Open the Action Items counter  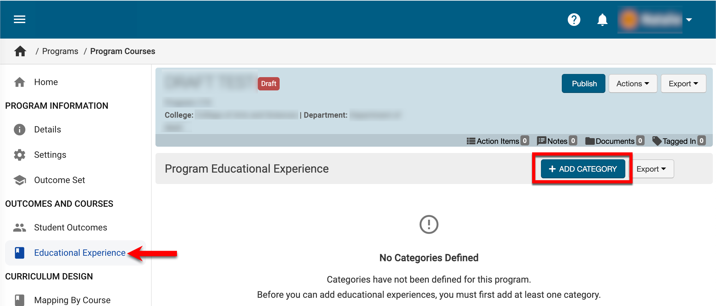pyautogui.click(x=498, y=141)
